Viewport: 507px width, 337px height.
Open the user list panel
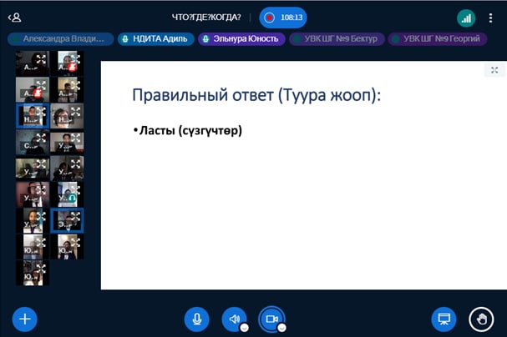(15, 17)
